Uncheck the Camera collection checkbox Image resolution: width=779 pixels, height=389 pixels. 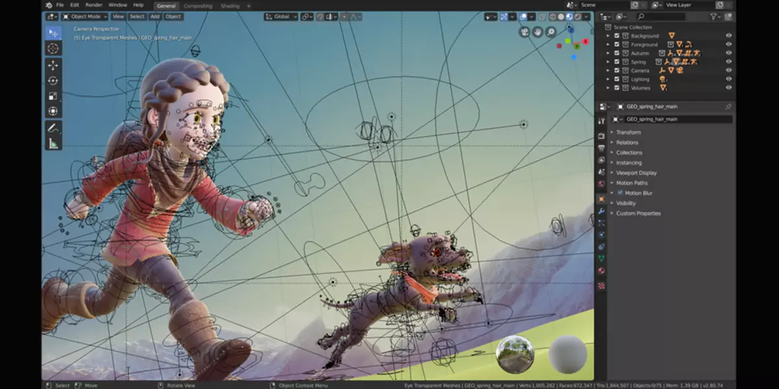tap(617, 71)
